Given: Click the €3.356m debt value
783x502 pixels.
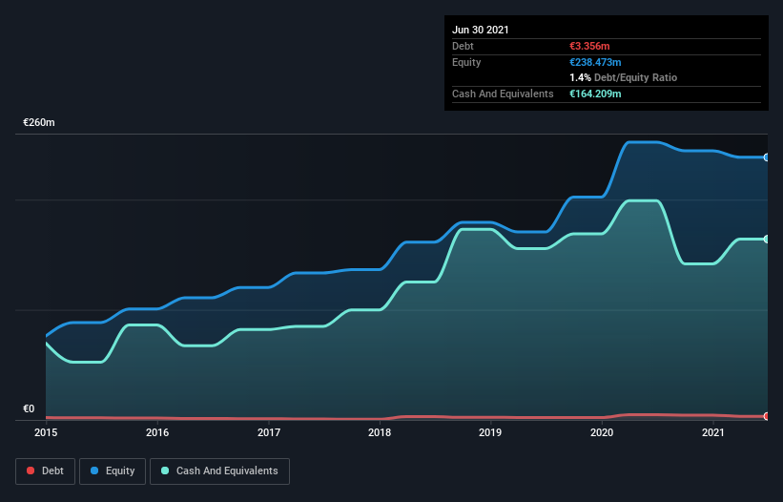Looking at the screenshot, I should click(x=589, y=47).
